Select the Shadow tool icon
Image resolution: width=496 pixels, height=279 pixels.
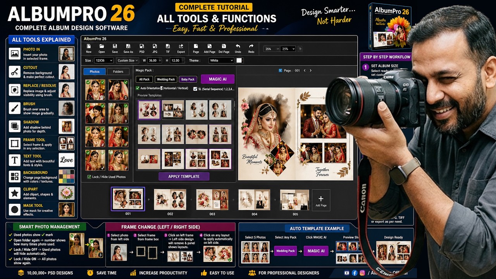coord(15,126)
